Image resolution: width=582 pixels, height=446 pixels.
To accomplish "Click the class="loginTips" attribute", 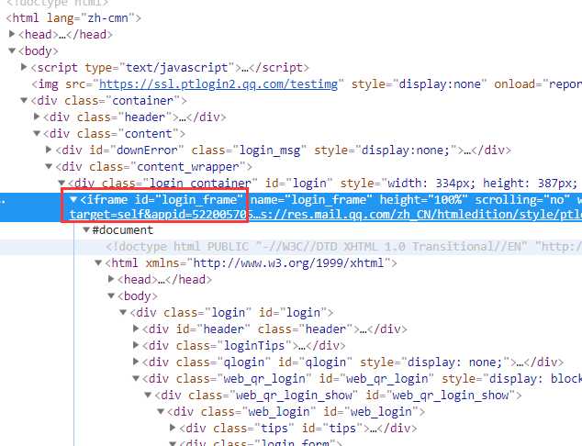I will tap(234, 346).
